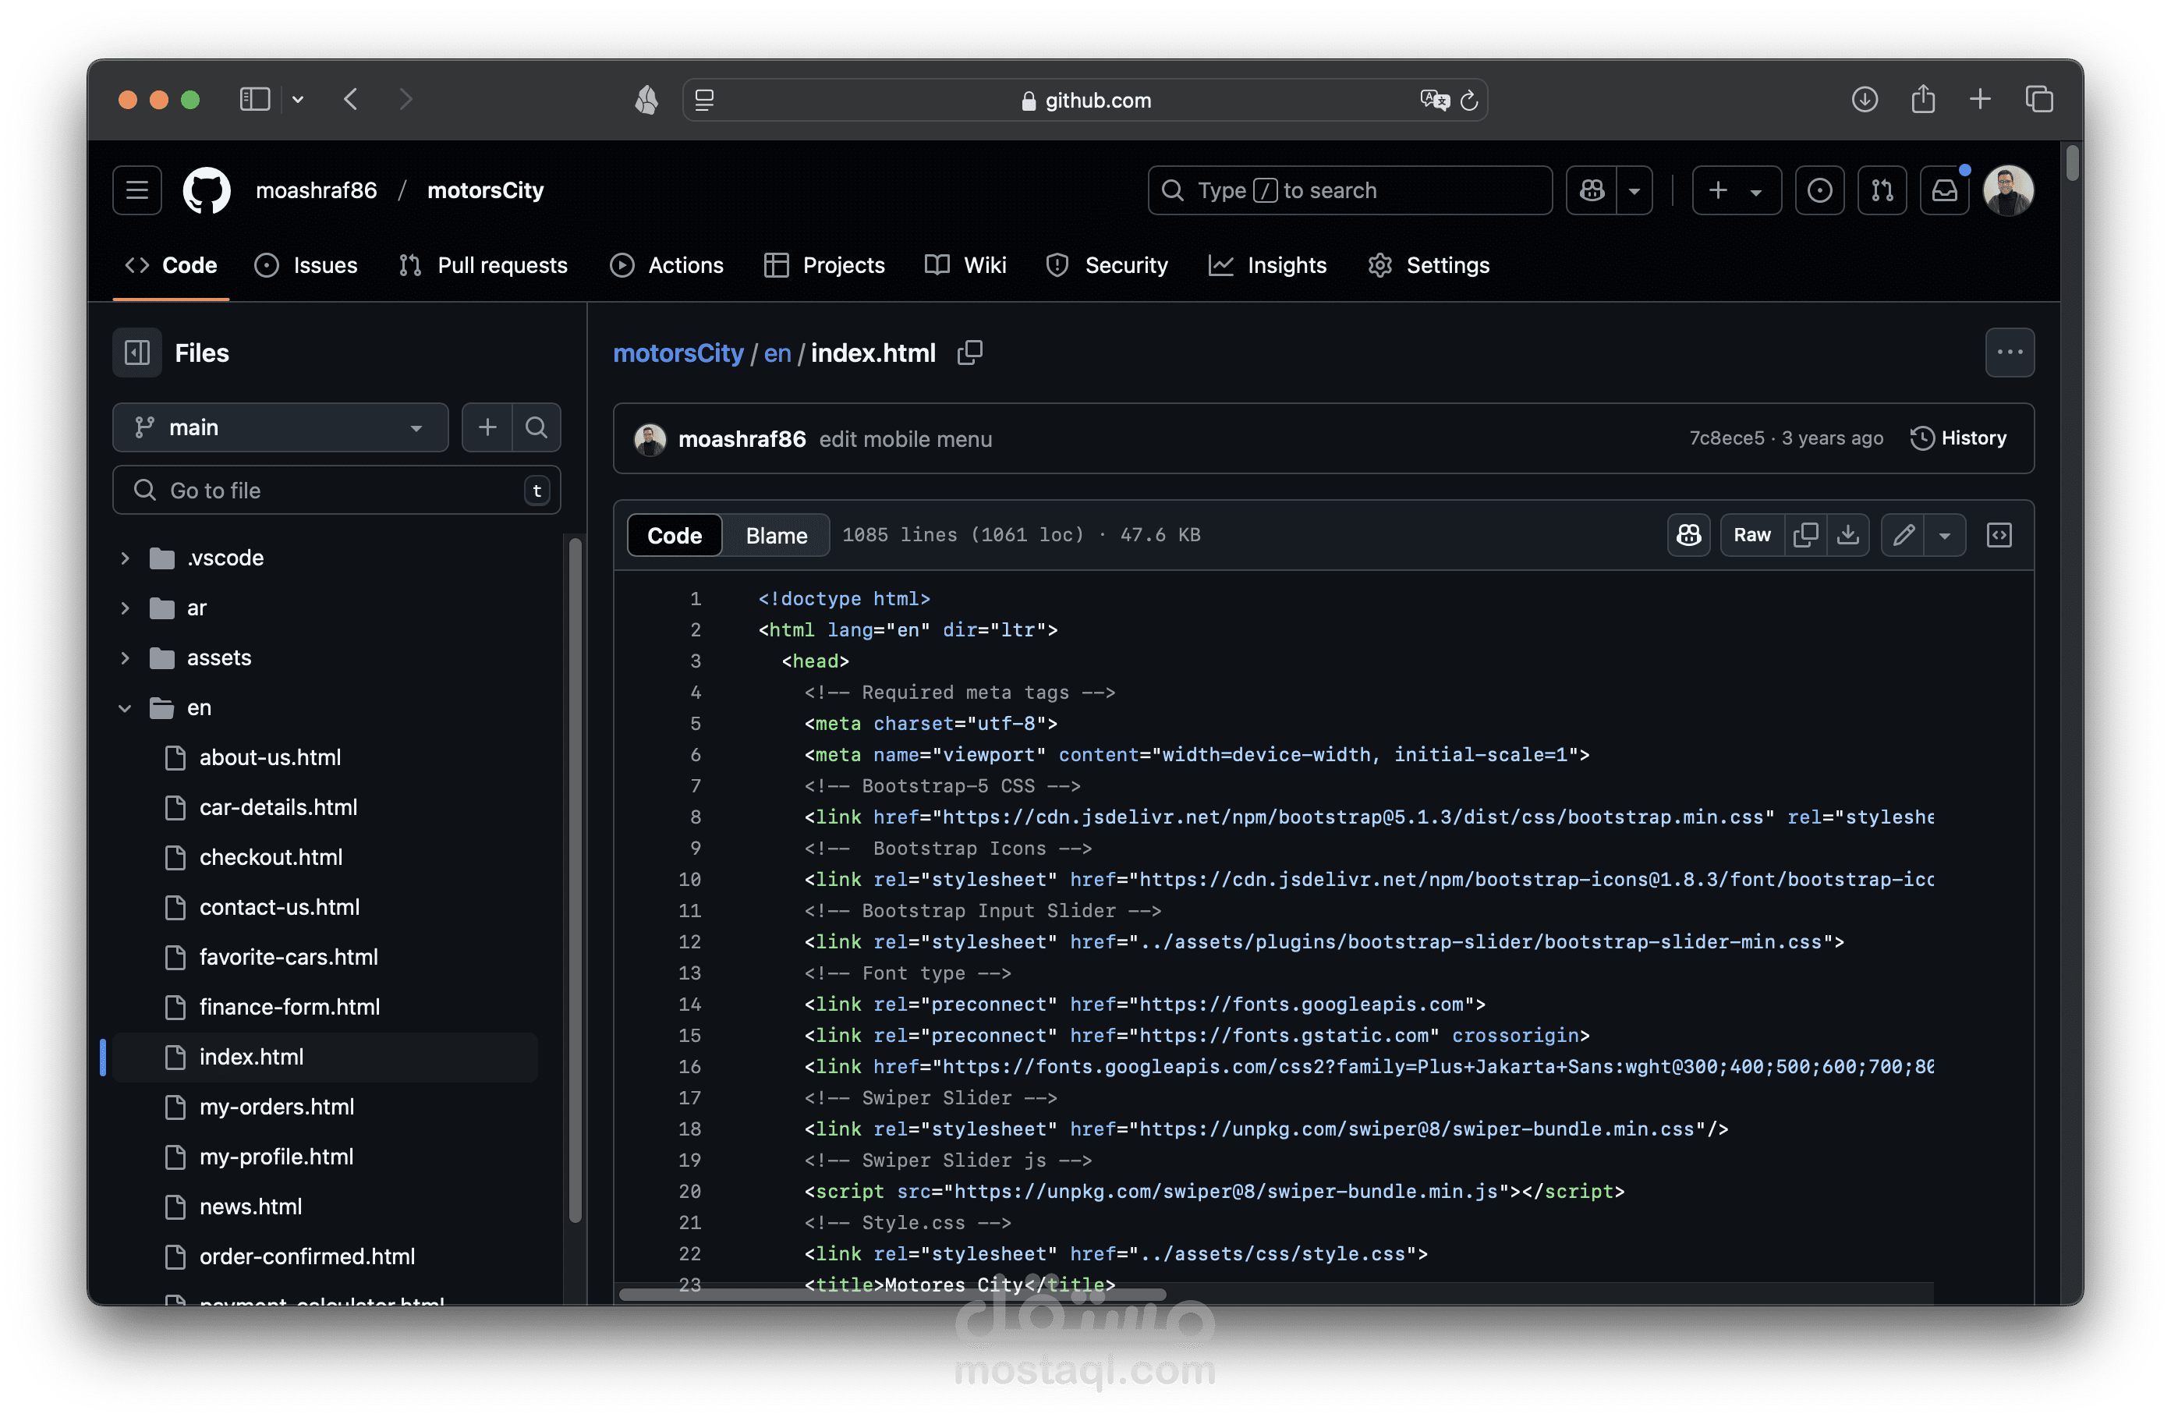Click the github.com address bar
This screenshot has width=2171, height=1421.
click(x=1085, y=101)
